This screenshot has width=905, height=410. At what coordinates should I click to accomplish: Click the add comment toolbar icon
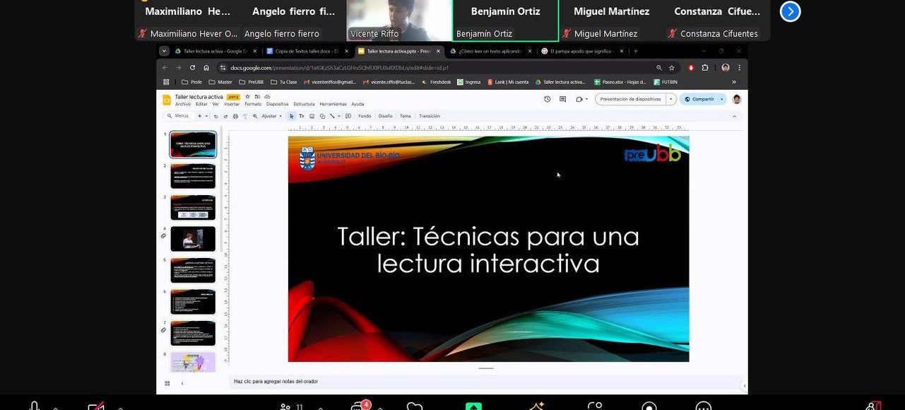pos(348,116)
